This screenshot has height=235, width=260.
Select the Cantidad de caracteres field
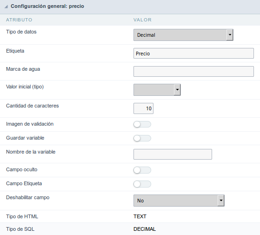coord(143,108)
